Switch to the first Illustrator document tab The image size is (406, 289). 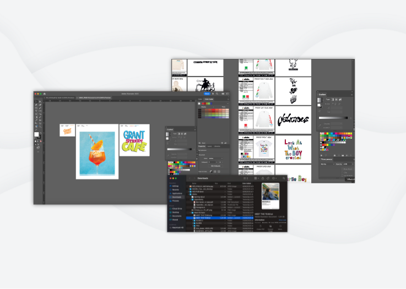[x=59, y=98]
